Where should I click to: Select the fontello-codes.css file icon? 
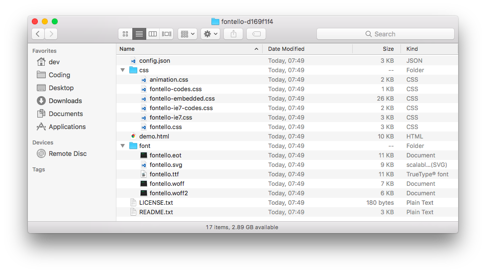coord(143,89)
